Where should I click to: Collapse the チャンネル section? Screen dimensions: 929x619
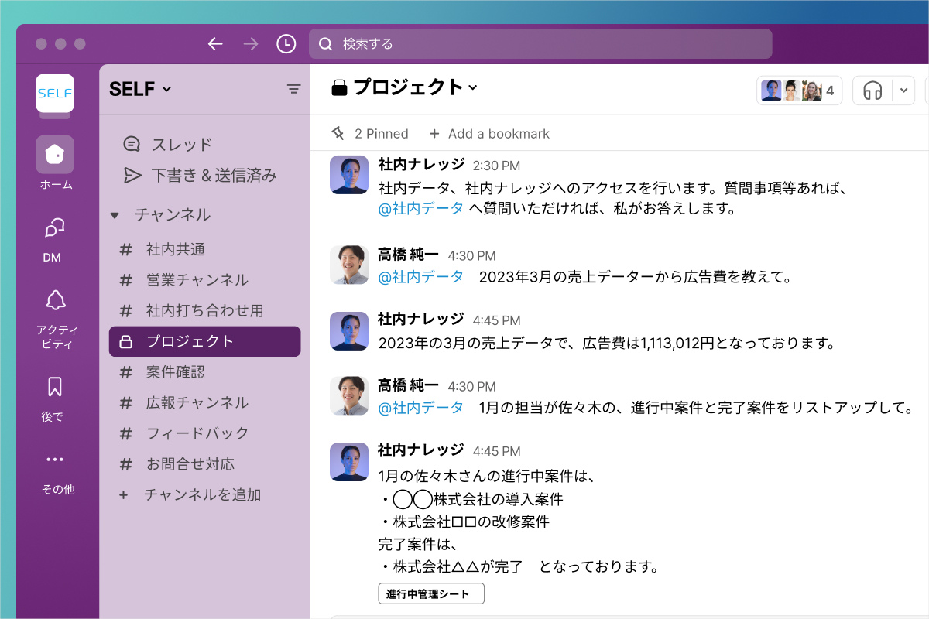(114, 215)
